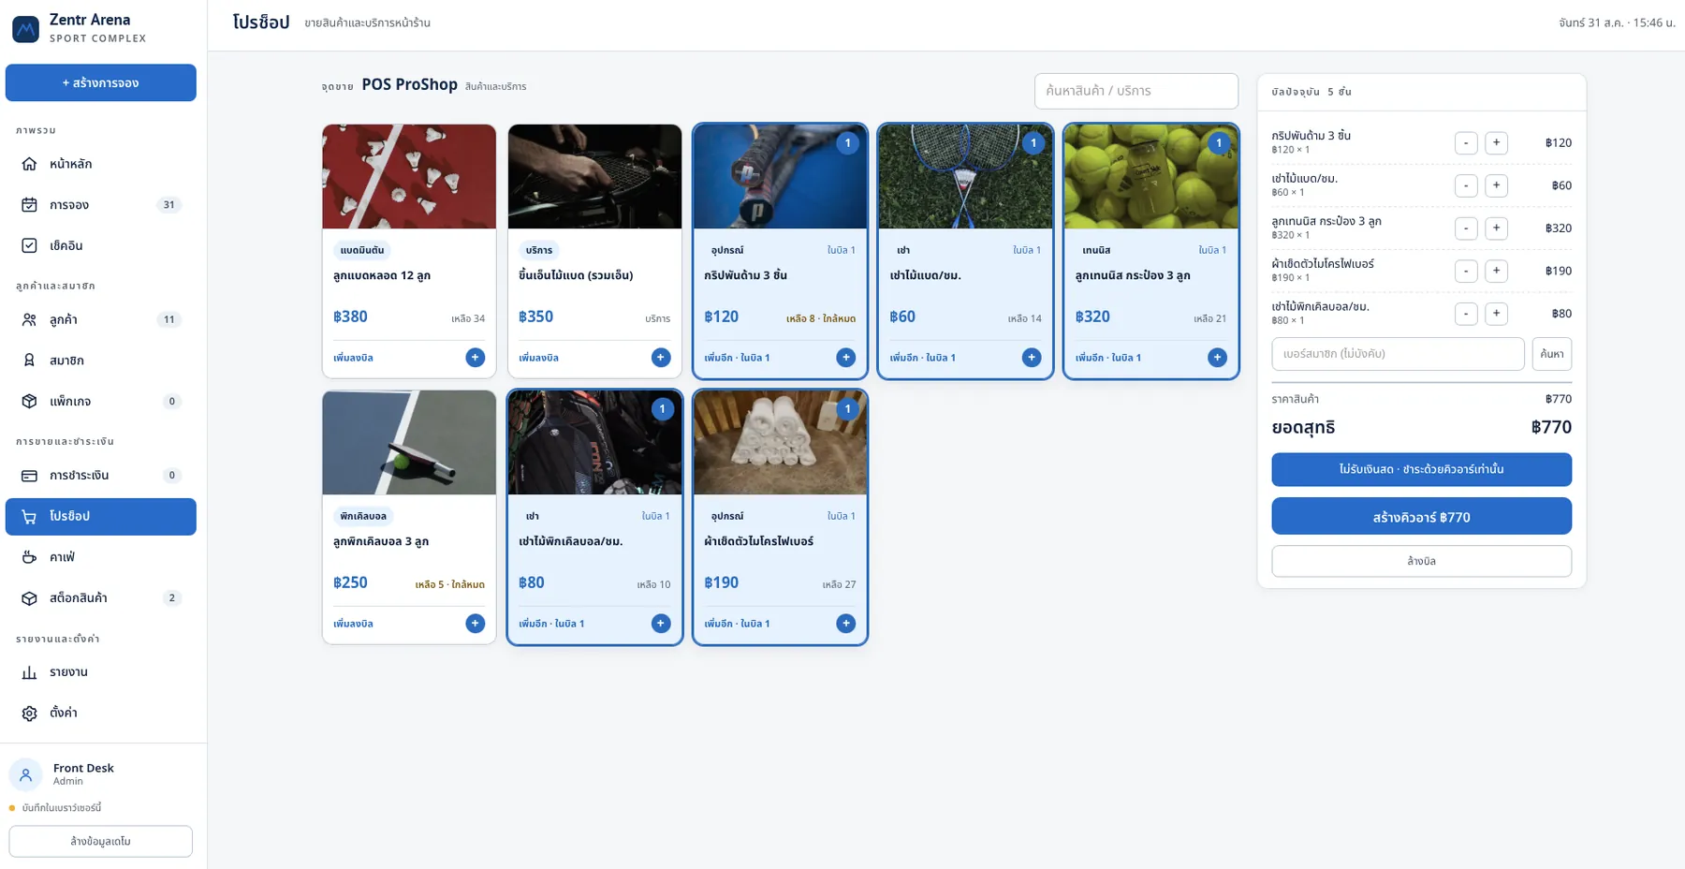
Task: Add ลูกแบดหลอด 12 ลูก with plus icon
Action: coord(476,358)
